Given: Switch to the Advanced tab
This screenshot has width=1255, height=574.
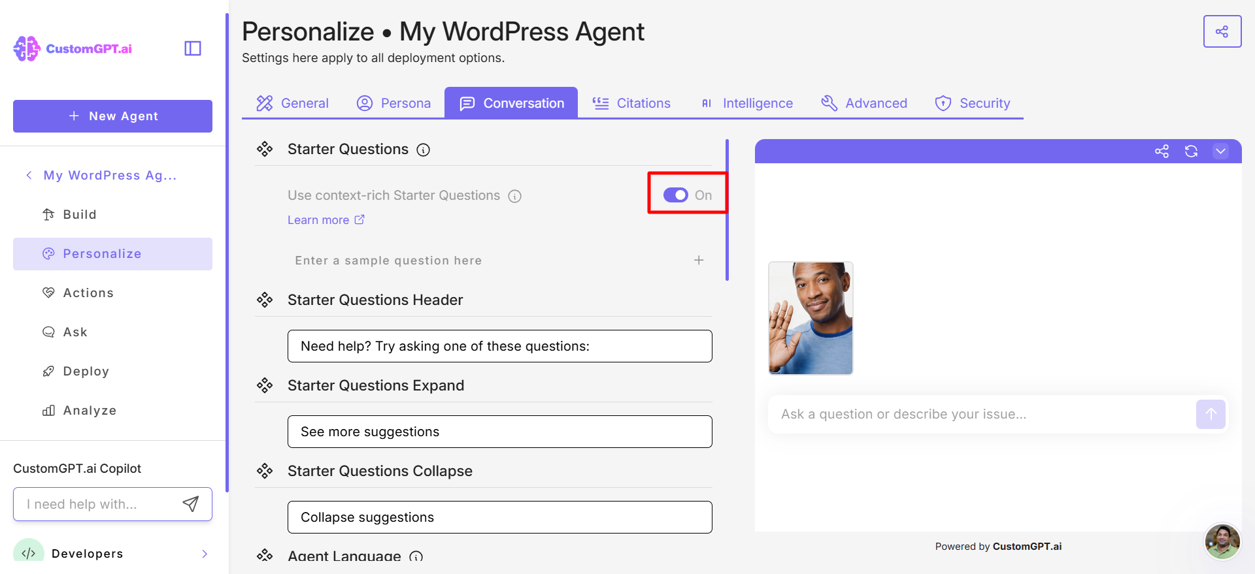Looking at the screenshot, I should [864, 103].
